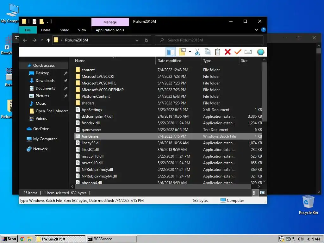
Task: Select the Manage contextual tab
Action: click(110, 22)
